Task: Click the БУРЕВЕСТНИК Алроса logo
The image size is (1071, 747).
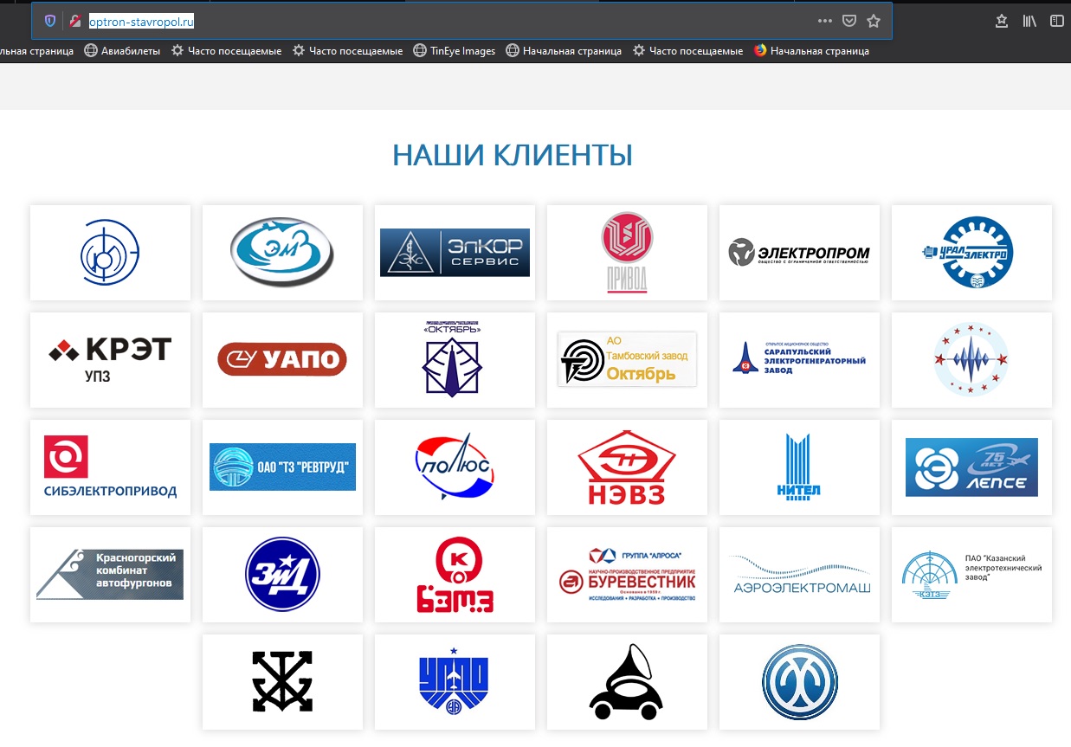Action: (x=627, y=575)
